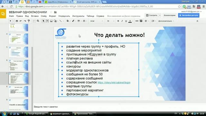Select the Text box tool
Image resolution: width=206 pixels, height=116 pixels.
[47, 21]
